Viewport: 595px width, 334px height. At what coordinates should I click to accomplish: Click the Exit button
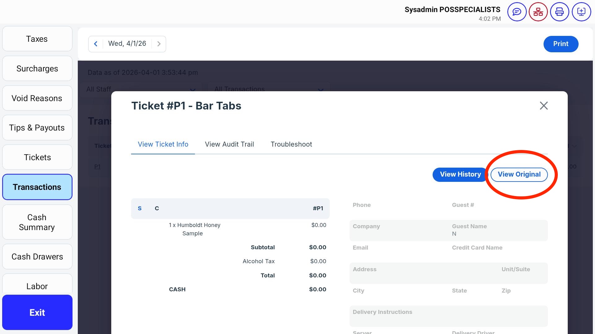click(x=37, y=312)
